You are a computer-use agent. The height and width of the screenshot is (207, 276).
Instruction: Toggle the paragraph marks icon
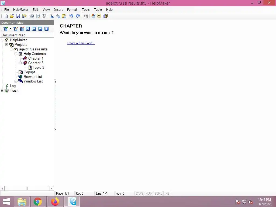click(x=85, y=16)
